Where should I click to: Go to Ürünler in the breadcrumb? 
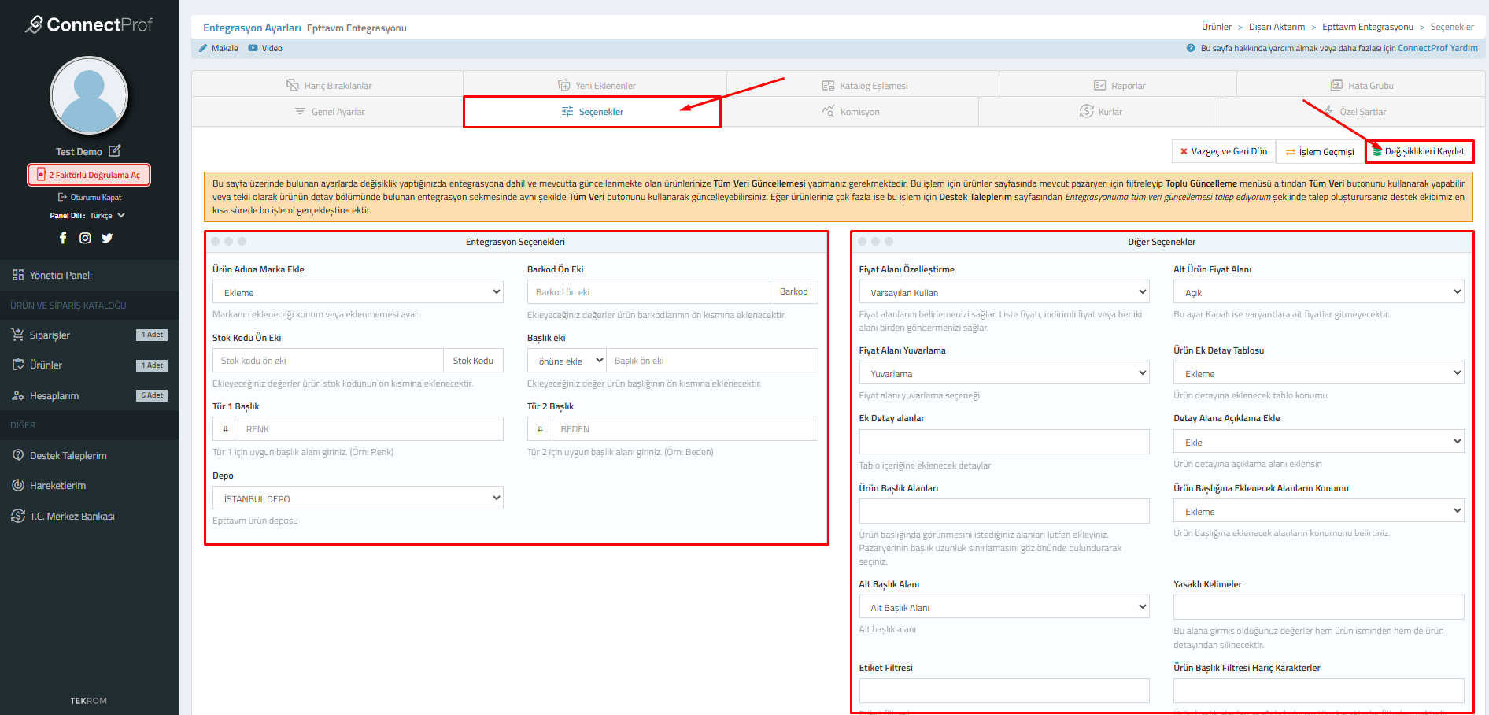(1217, 27)
